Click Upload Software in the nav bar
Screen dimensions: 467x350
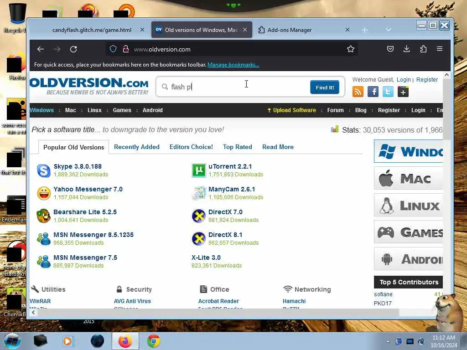[x=291, y=110]
